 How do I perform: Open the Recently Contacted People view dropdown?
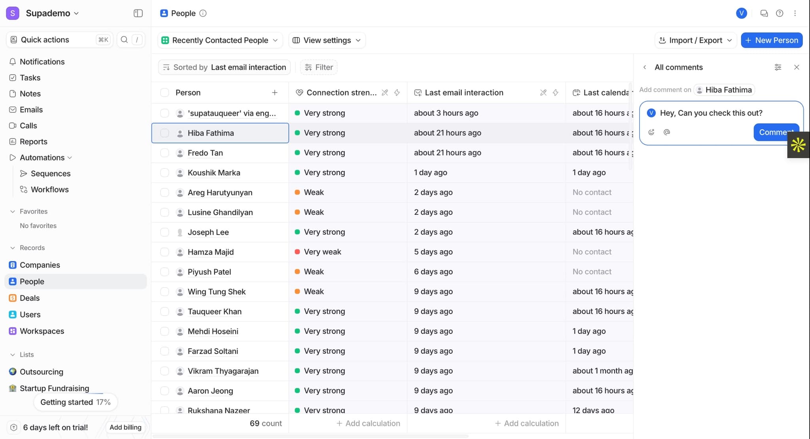coord(220,40)
